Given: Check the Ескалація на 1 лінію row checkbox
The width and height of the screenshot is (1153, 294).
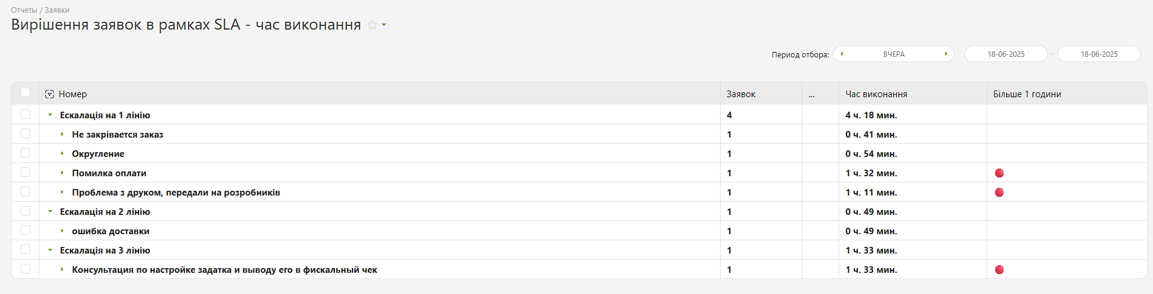Looking at the screenshot, I should click(x=25, y=114).
